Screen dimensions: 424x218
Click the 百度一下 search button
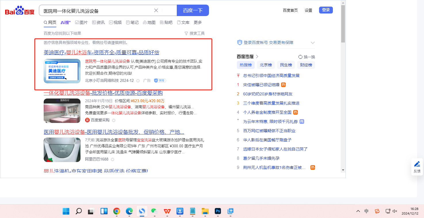click(x=193, y=11)
